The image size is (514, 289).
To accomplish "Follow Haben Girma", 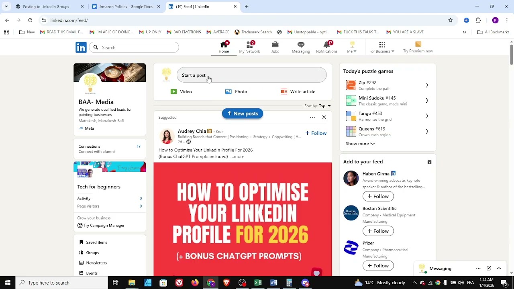I will 378,196.
